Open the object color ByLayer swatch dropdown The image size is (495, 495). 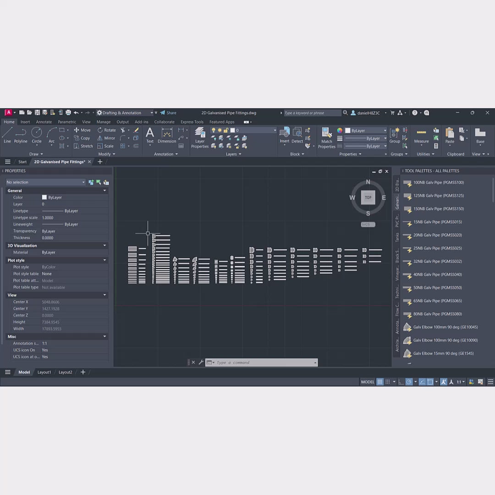tap(366, 131)
